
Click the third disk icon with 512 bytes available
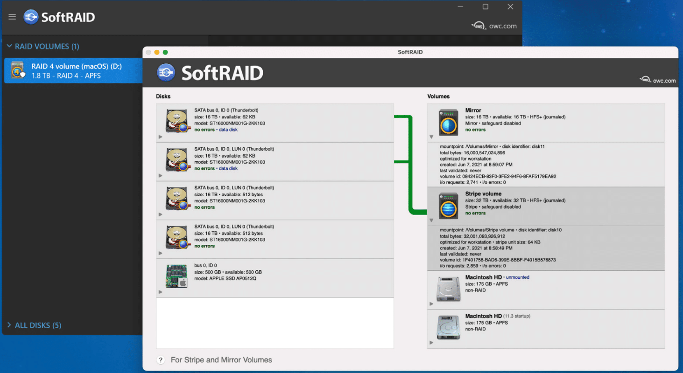pyautogui.click(x=177, y=199)
